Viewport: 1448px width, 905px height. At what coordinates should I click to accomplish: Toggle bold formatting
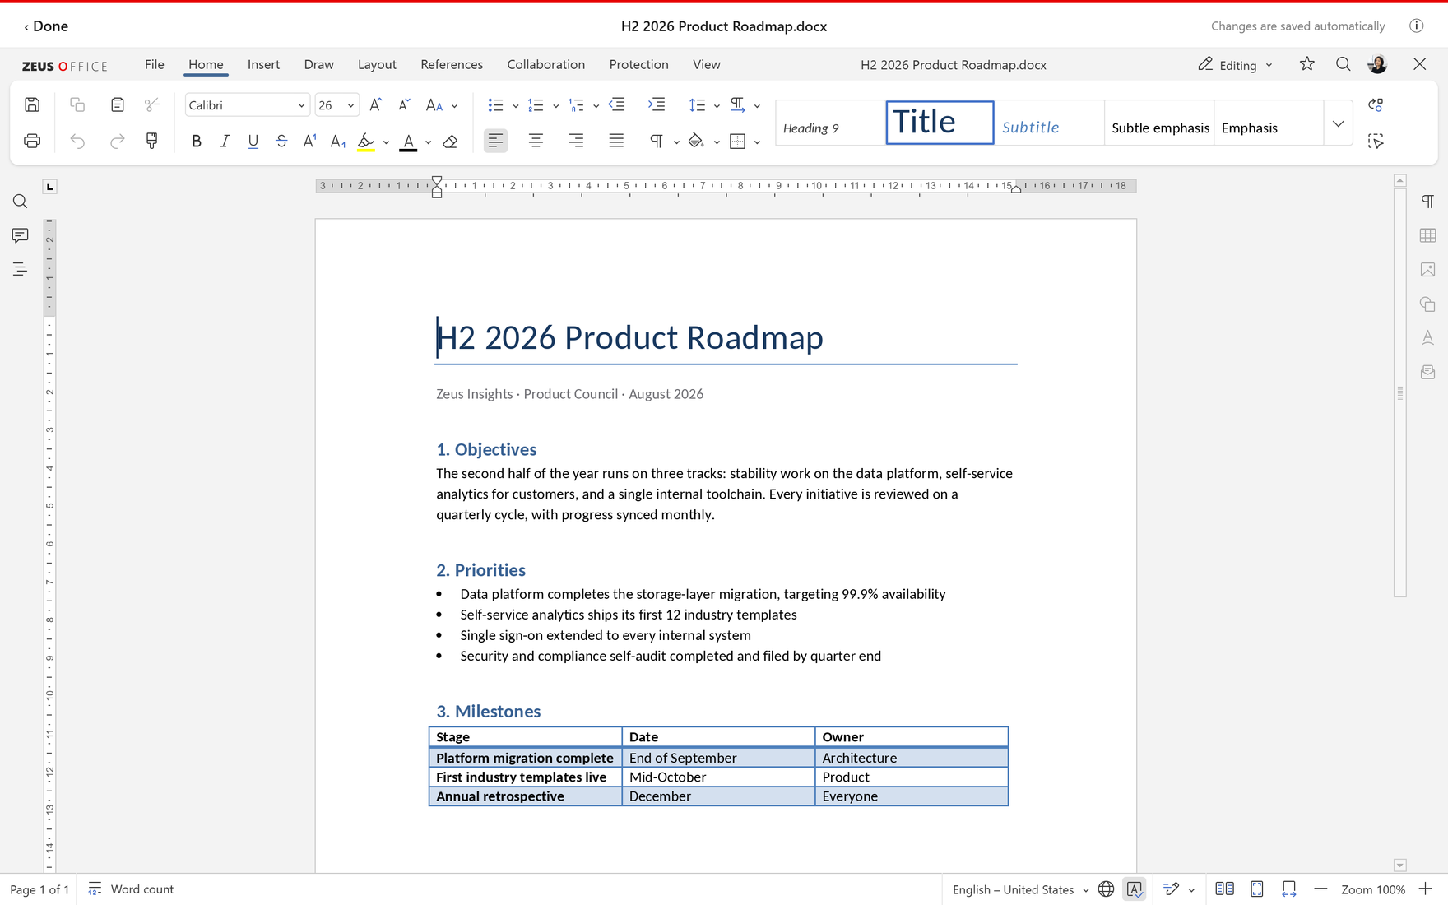pyautogui.click(x=196, y=142)
